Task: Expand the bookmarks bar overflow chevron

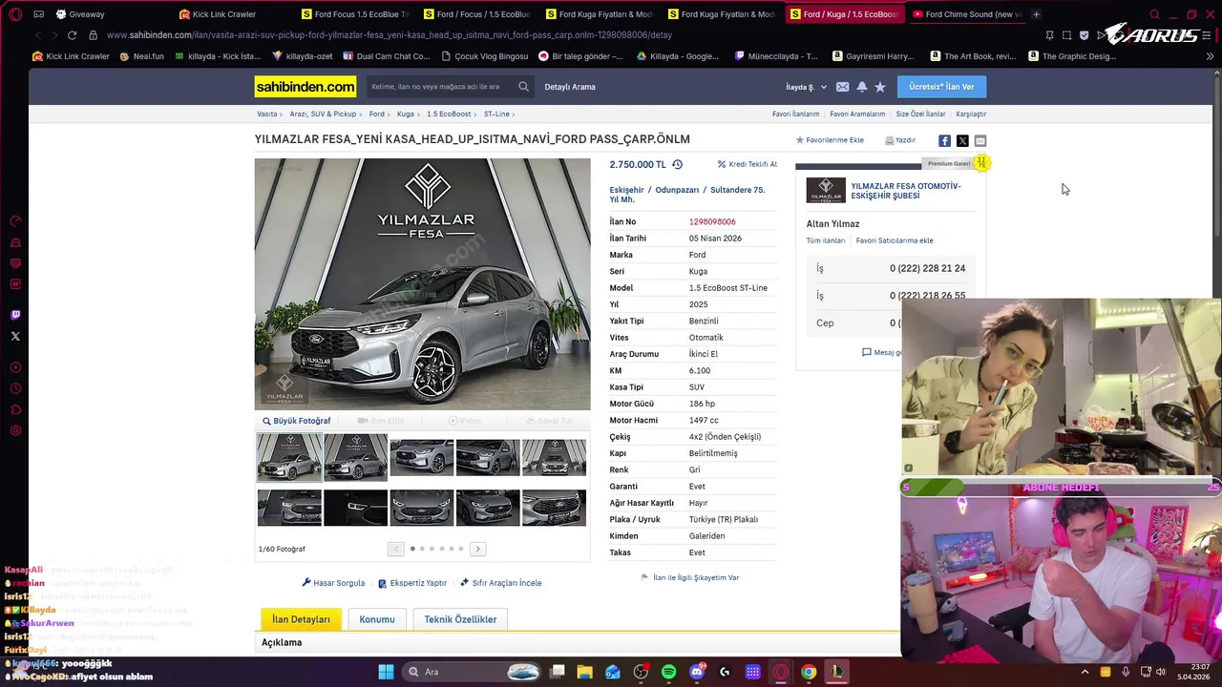Action: [1210, 56]
